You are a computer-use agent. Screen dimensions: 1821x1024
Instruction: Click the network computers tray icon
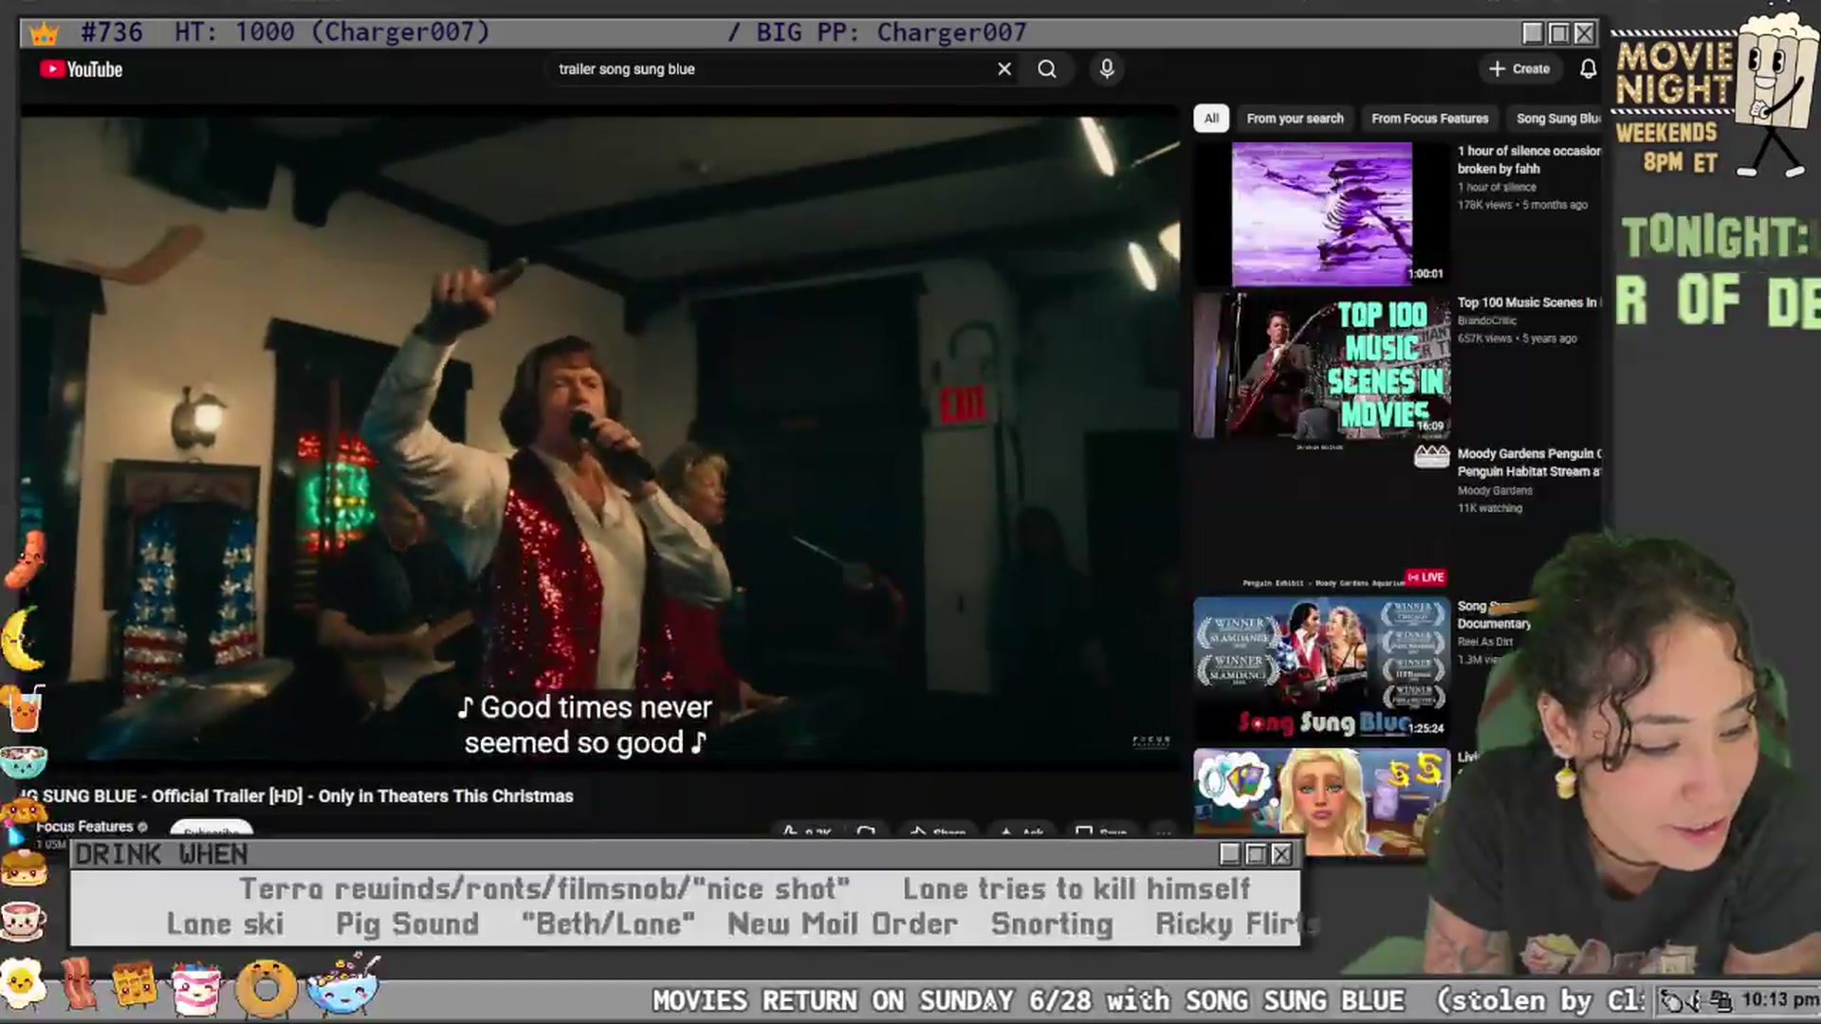click(x=1721, y=1000)
